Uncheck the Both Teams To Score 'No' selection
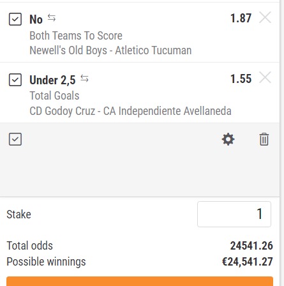284x286 pixels. (x=15, y=19)
